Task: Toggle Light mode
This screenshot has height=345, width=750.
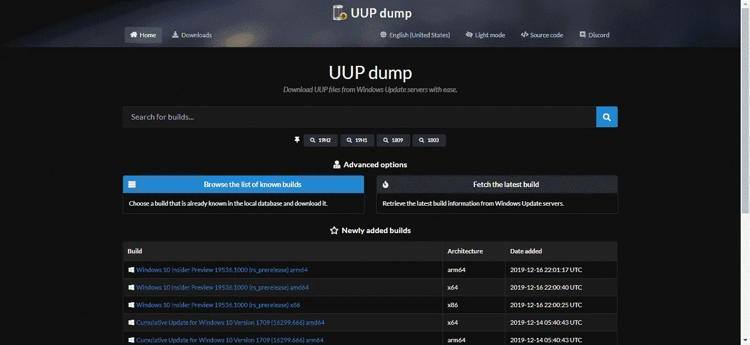Action: tap(485, 35)
